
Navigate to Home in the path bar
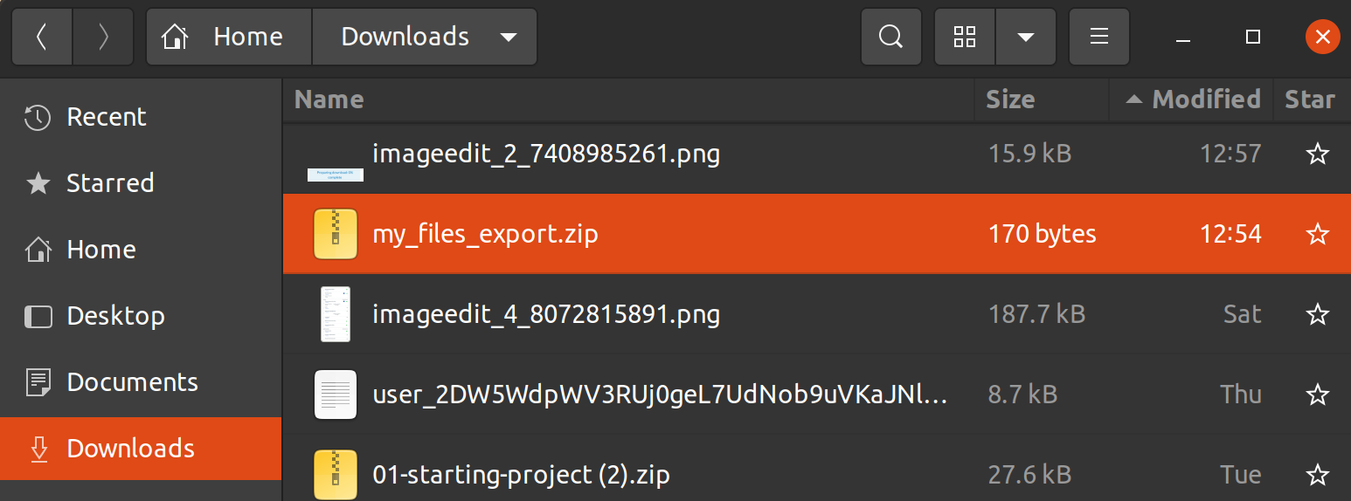[229, 37]
